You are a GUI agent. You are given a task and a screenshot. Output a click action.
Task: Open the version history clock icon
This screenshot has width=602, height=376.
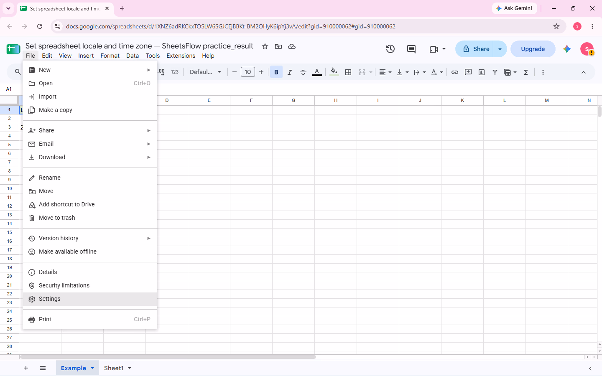pyautogui.click(x=390, y=49)
